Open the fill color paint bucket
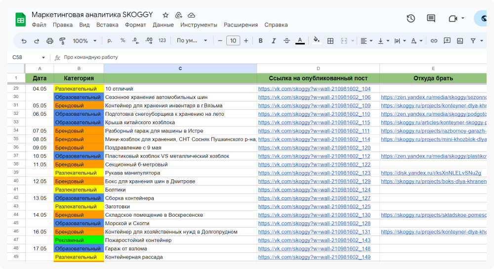Viewport: 494px width, 269px height. click(317, 41)
